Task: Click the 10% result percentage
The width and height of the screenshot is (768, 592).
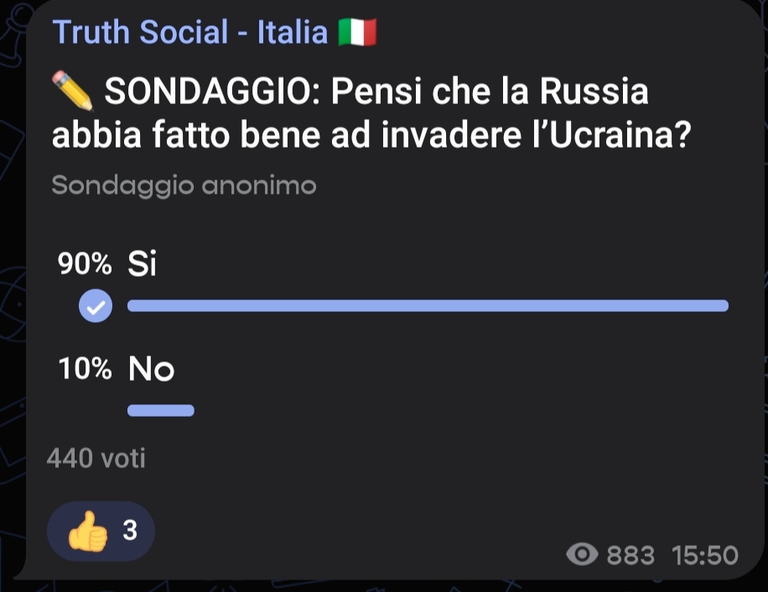Action: (x=85, y=369)
